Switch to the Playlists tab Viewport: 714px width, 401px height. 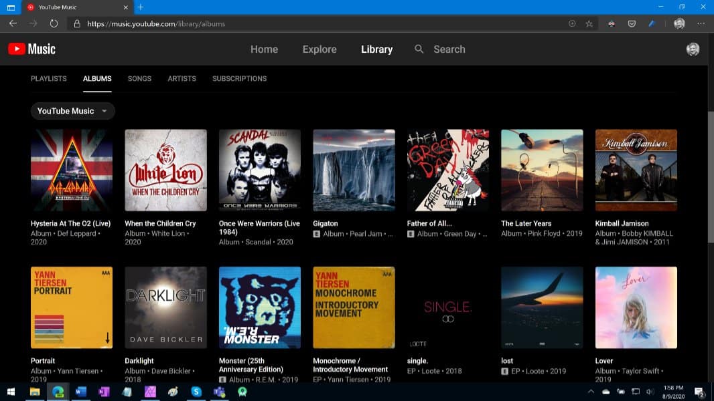click(49, 79)
